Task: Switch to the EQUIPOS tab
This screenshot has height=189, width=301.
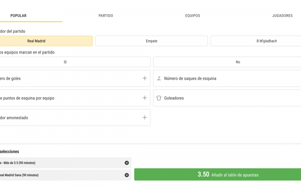Action: point(193,16)
